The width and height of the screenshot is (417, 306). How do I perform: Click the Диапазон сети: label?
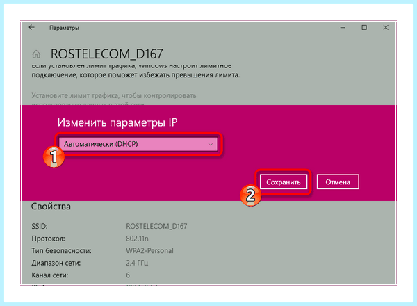pos(56,263)
